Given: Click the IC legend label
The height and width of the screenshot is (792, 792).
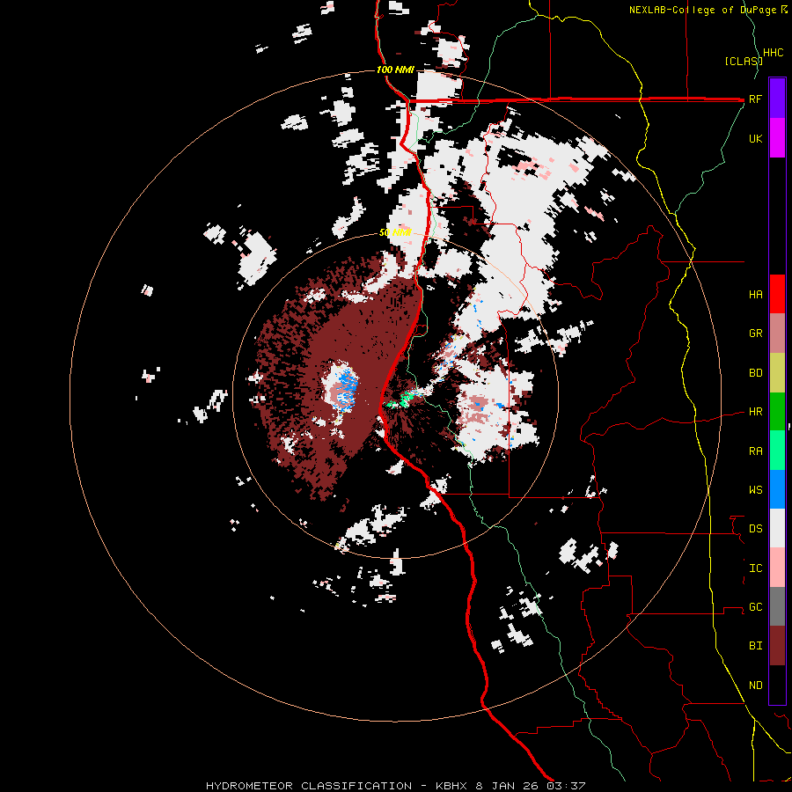Looking at the screenshot, I should coord(755,568).
